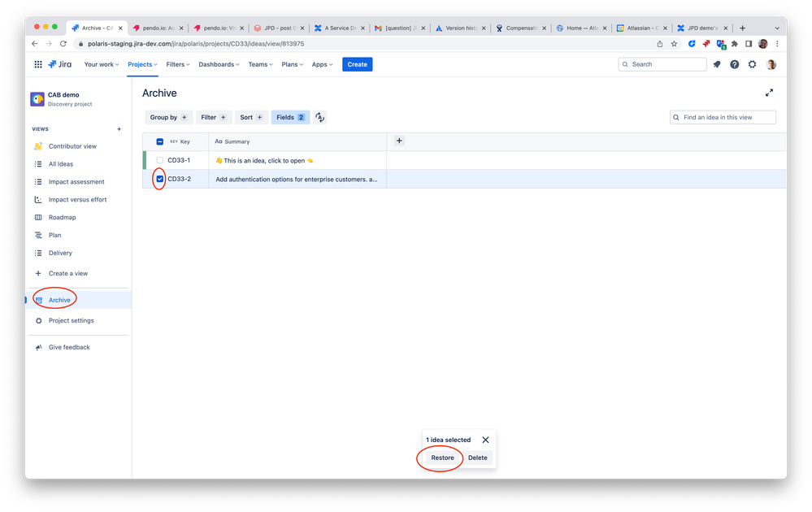Viewport: 812px width, 512px height.
Task: Open the Teams menu in the navigation bar
Action: [260, 63]
